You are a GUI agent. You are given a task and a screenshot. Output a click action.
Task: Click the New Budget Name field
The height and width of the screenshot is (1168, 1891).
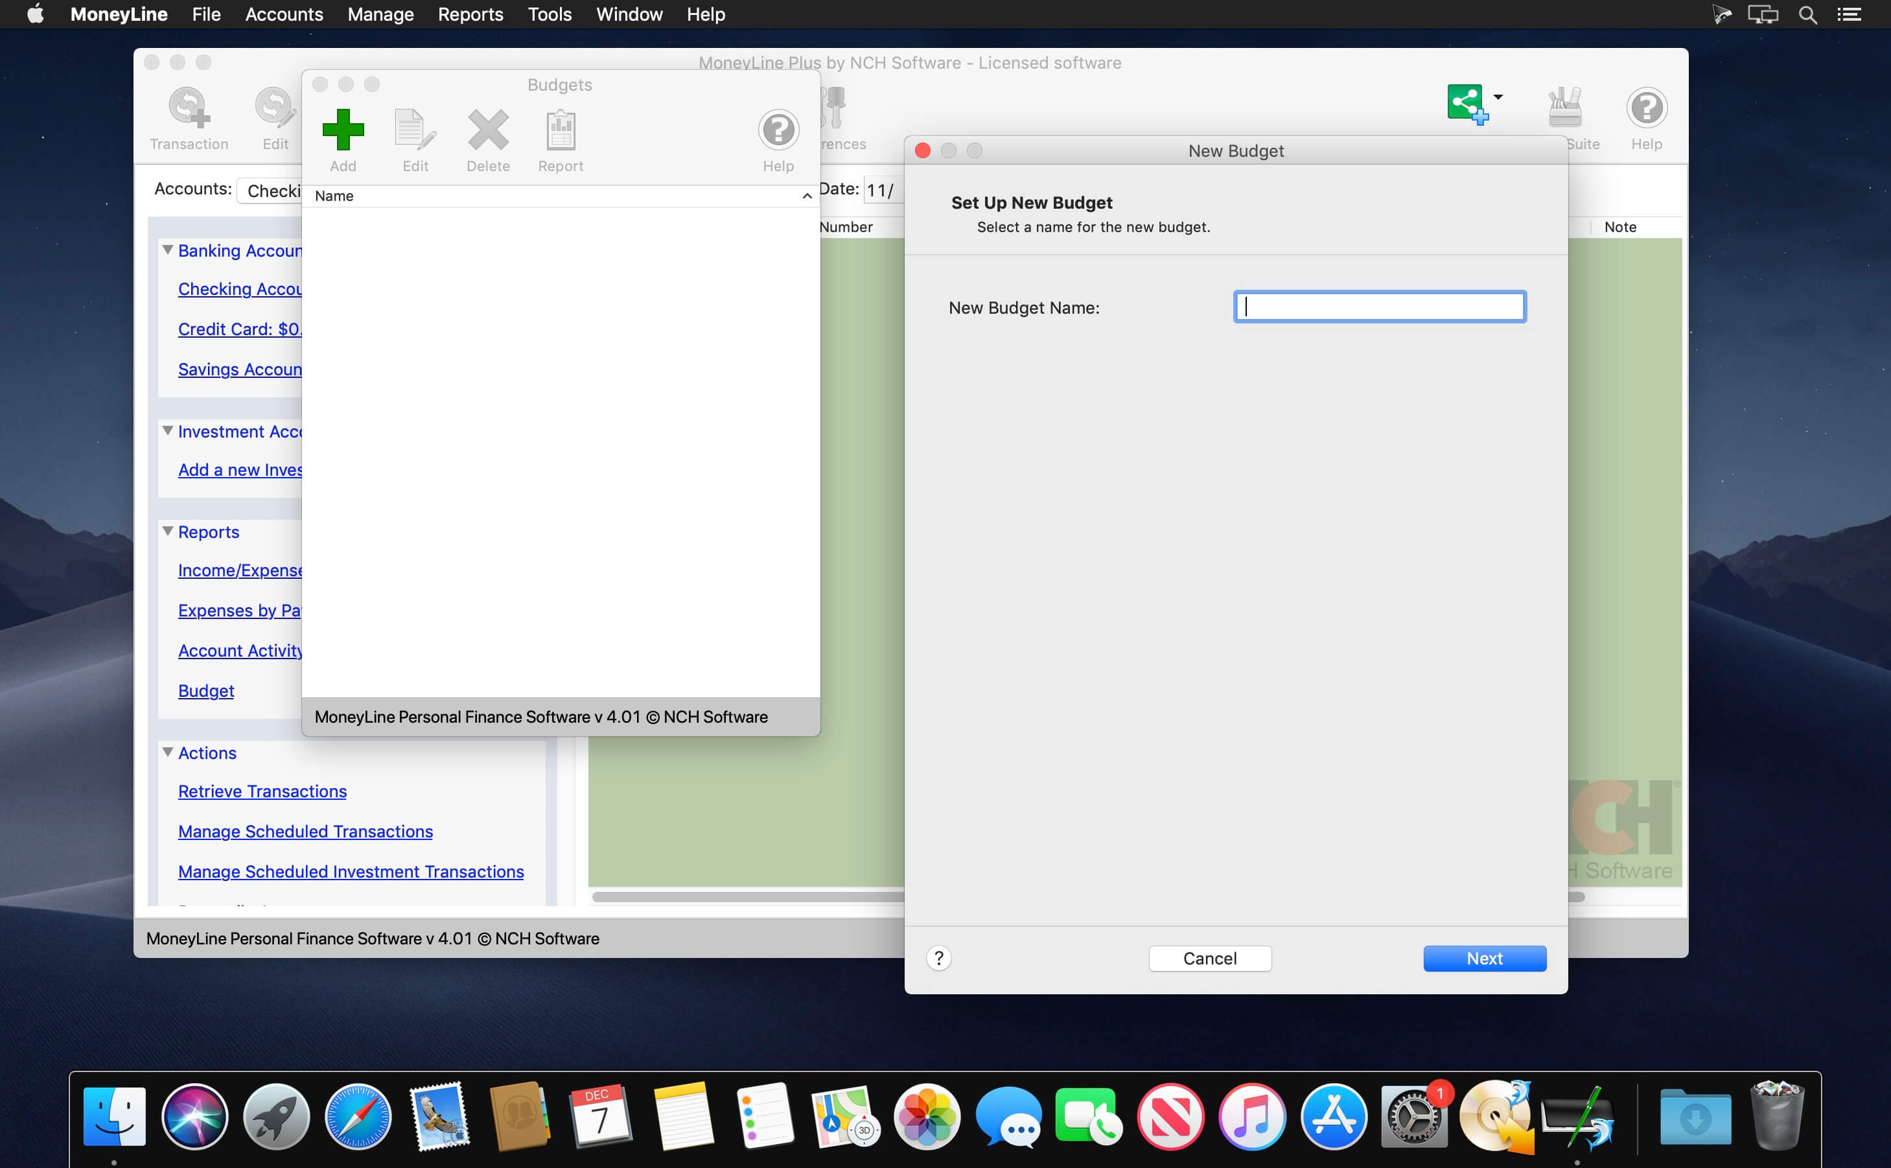[1379, 307]
